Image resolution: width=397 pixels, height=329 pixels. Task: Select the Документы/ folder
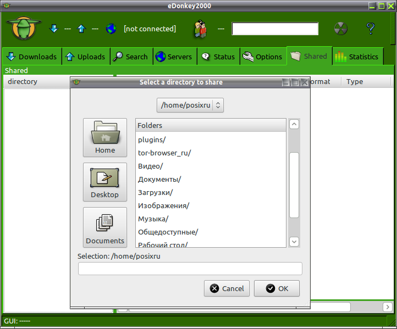(x=211, y=179)
